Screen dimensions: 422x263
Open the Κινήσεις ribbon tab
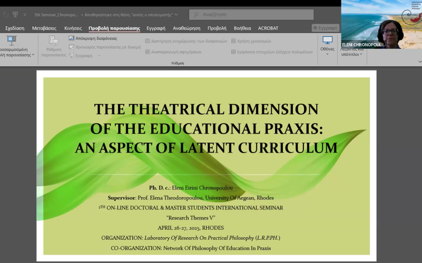pos(73,28)
